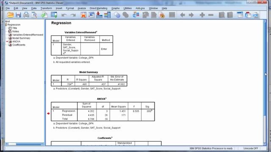Click the Go to Variable icon with red arrow
The width and height of the screenshot is (271, 152).
pos(99,15)
